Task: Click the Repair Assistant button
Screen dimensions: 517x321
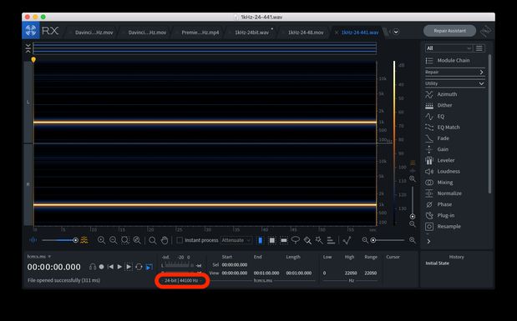Action: point(449,31)
